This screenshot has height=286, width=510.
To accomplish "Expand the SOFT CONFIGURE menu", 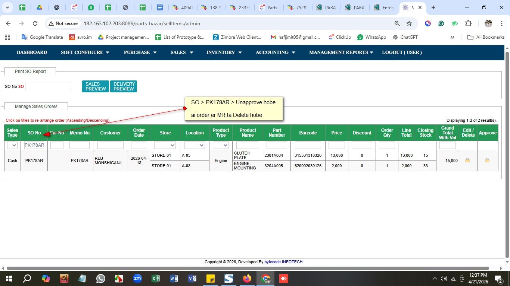I will pyautogui.click(x=85, y=53).
